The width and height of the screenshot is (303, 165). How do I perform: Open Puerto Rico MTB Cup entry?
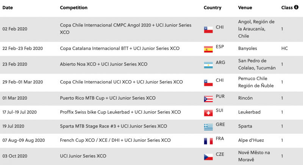[108, 98]
